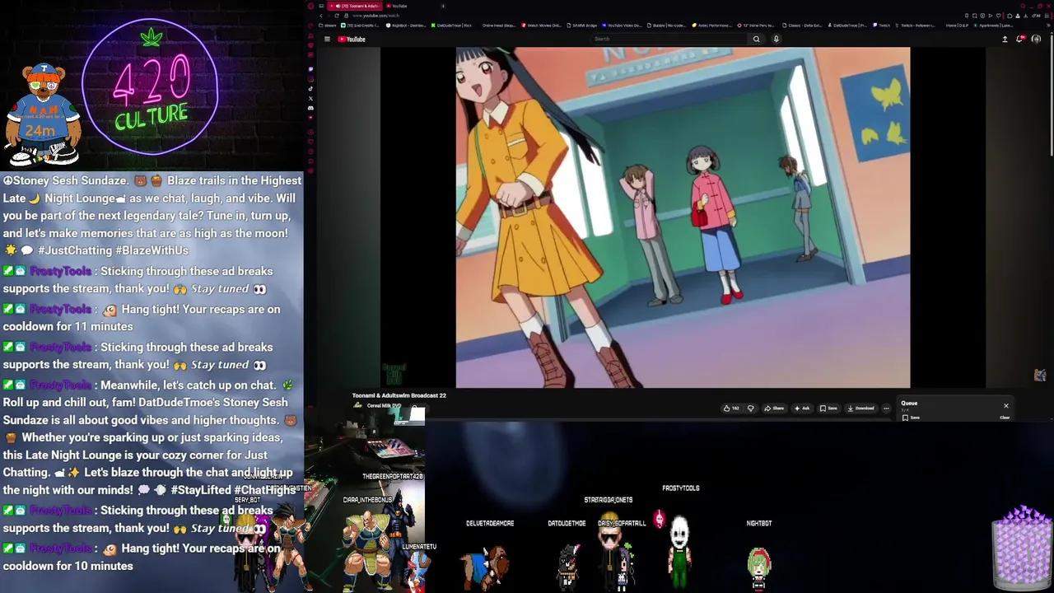
Task: Open the browser downloads icon
Action: [x=1025, y=16]
